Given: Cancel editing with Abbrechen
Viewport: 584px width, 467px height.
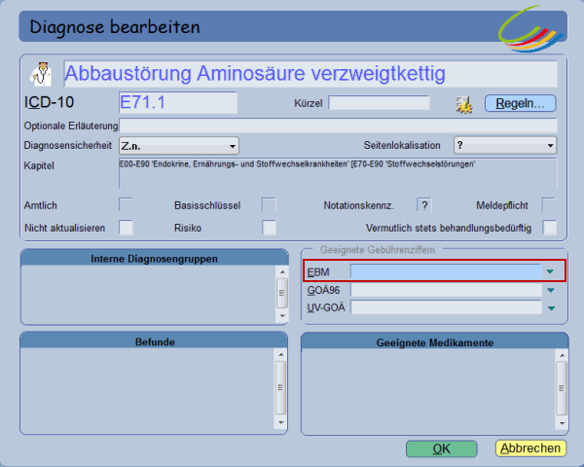Looking at the screenshot, I should click(x=530, y=448).
